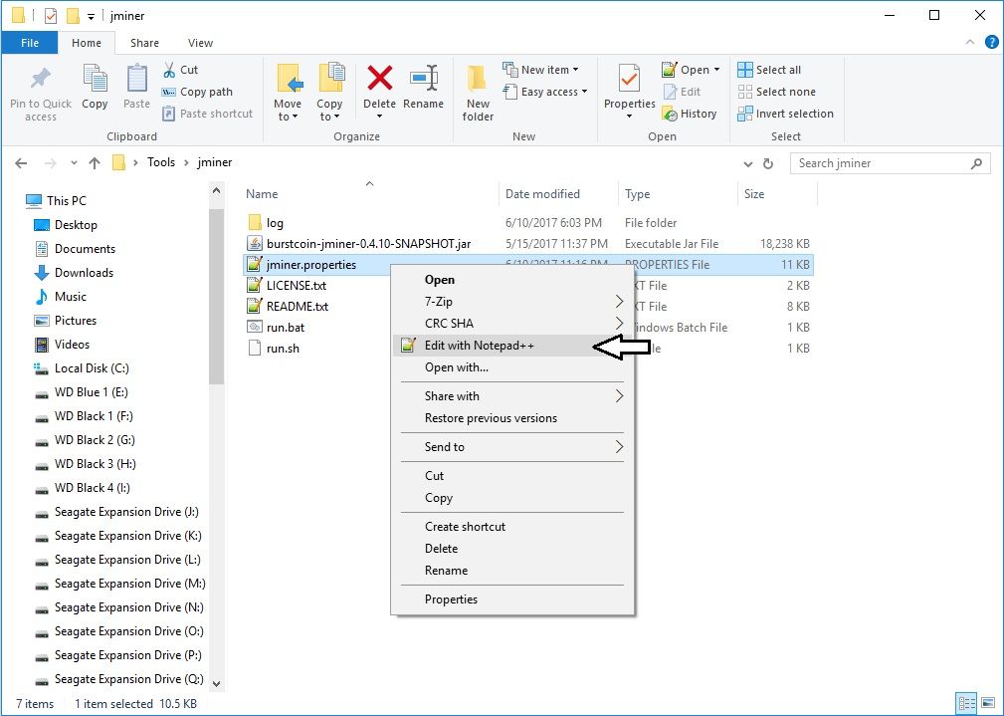1004x716 pixels.
Task: Click Tools in the address breadcrumb
Action: click(161, 162)
